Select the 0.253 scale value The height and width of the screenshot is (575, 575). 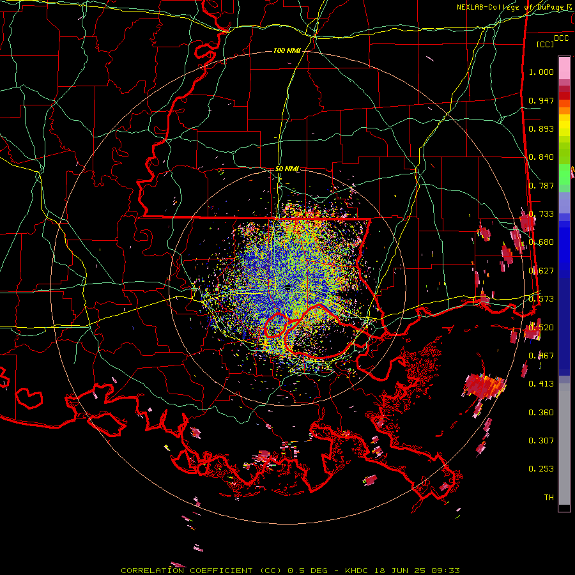pos(541,469)
